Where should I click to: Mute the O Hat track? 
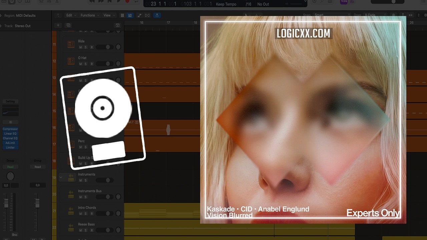[80, 64]
